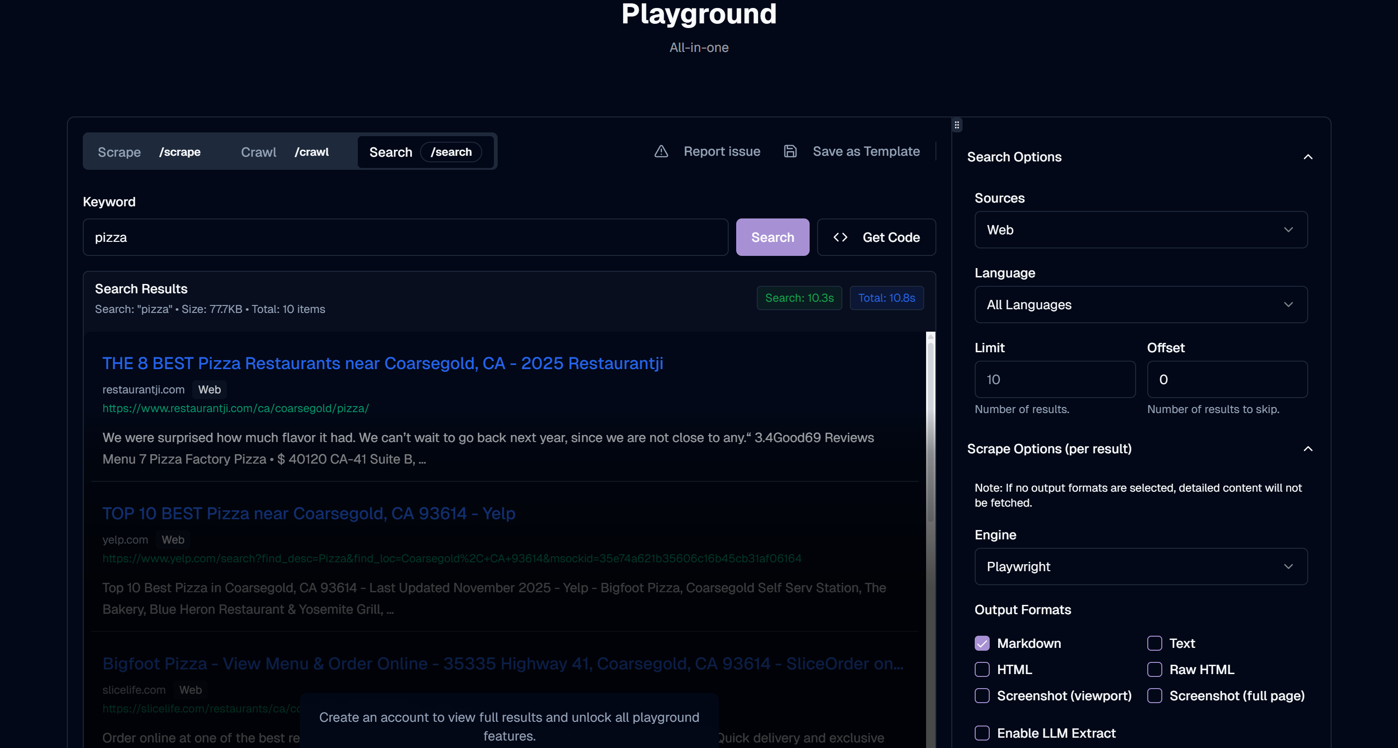Click the Keyword input field containing pizza
The height and width of the screenshot is (748, 1398).
405,237
